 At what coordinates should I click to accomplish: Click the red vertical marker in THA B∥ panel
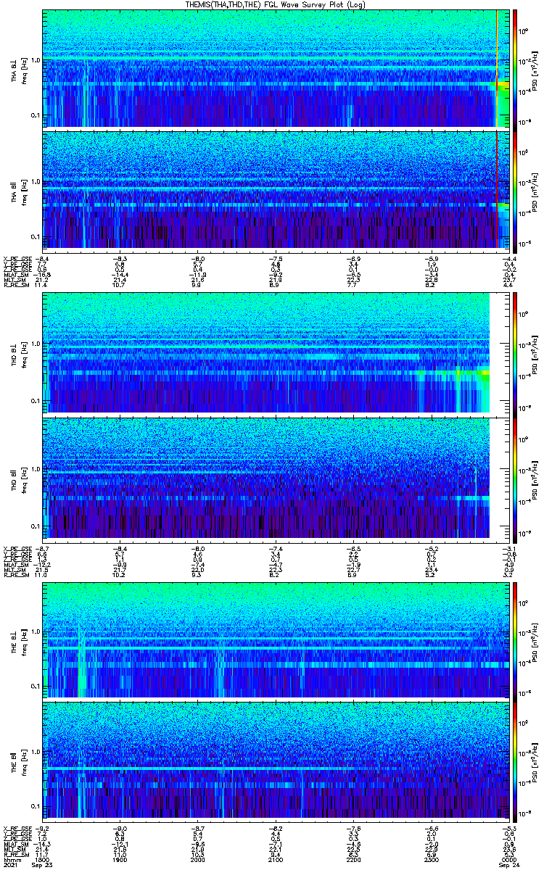click(x=497, y=190)
